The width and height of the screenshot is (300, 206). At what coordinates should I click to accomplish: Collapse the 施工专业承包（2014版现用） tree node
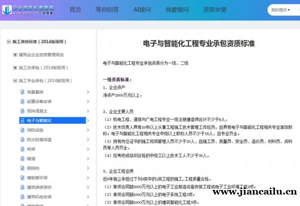(x=15, y=81)
